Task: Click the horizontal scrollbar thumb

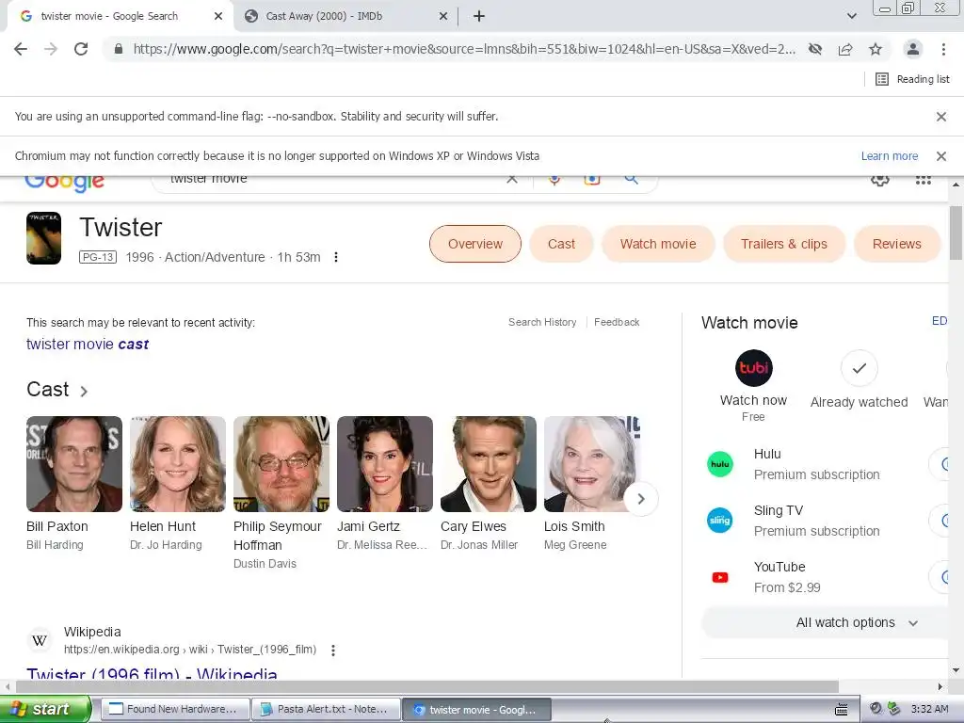Action: 427,686
